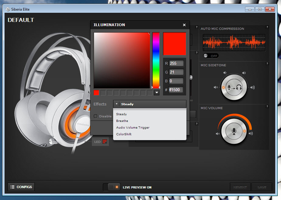Choose Audio Volume Trigger effect
Screen dimensions: 281x200
tap(133, 127)
